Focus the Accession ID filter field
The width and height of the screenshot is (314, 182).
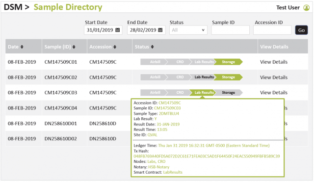click(x=272, y=30)
